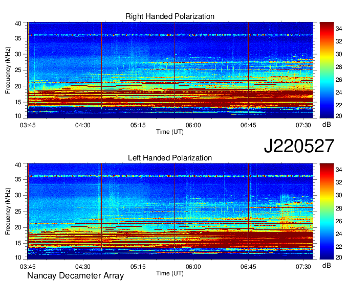Click the "34" value on the lower color bar scale
The image size is (348, 282).
(x=339, y=170)
